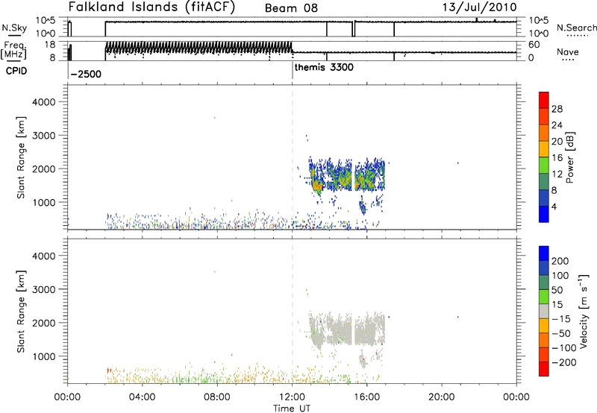
Task: Click the CPID marker line beside "-2500"
Action: [x=68, y=69]
